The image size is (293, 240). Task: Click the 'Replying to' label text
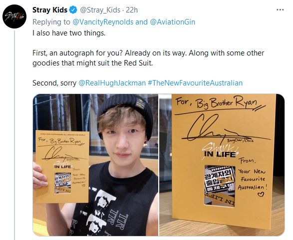coord(51,22)
